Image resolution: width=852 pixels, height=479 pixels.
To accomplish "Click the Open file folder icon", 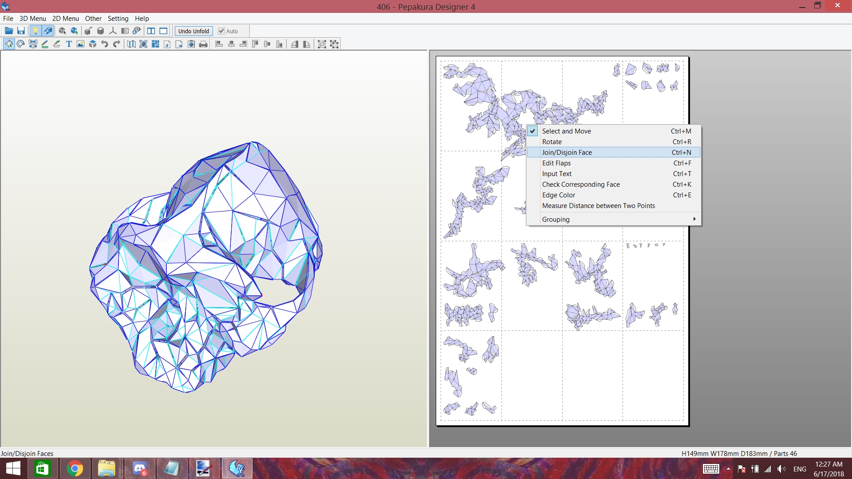I will pos(9,31).
